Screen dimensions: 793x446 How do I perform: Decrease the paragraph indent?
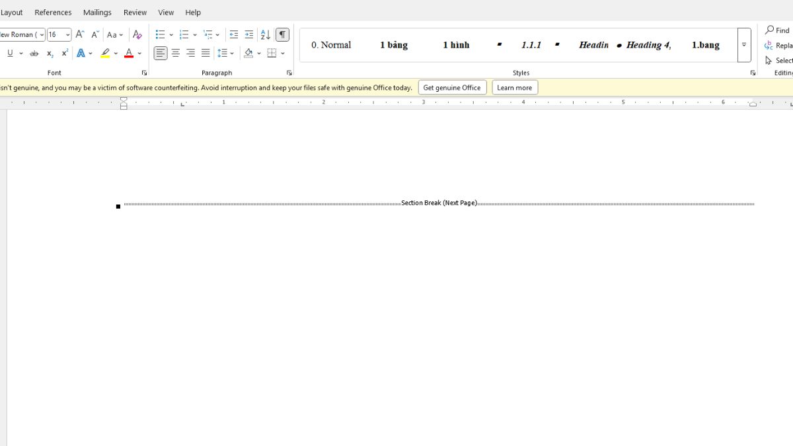click(233, 34)
